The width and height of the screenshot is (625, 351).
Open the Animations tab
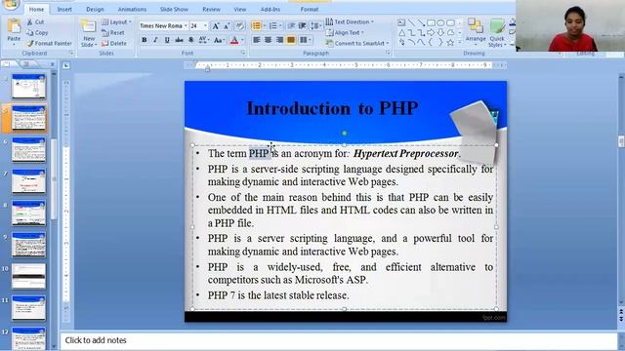(x=132, y=9)
